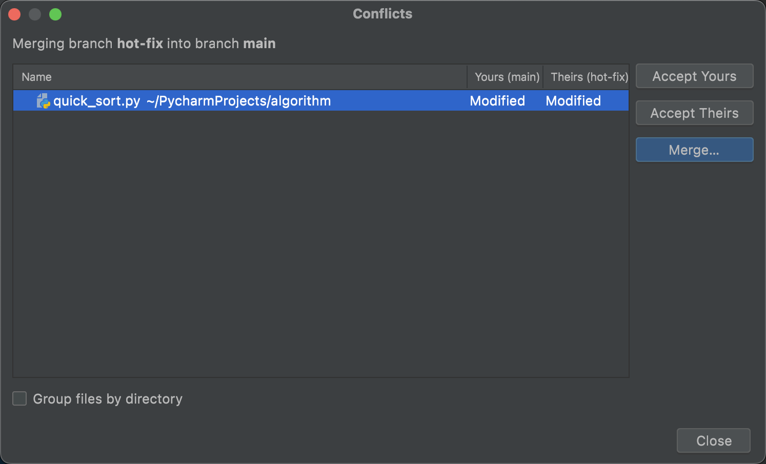The height and width of the screenshot is (464, 766).
Task: Click the Modified status under Theirs column
Action: coord(573,101)
